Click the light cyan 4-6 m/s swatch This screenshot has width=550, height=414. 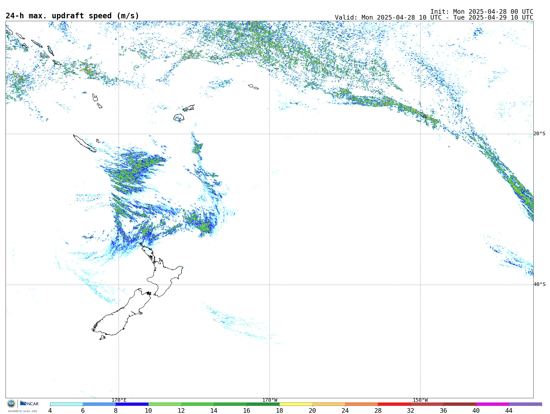tap(66, 404)
